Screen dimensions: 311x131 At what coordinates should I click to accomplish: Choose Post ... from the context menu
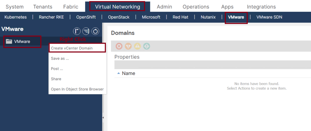click(57, 69)
